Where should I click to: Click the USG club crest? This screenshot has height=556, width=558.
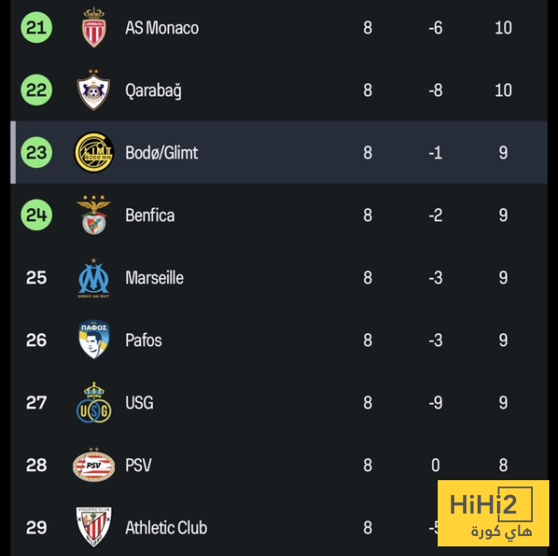(93, 403)
